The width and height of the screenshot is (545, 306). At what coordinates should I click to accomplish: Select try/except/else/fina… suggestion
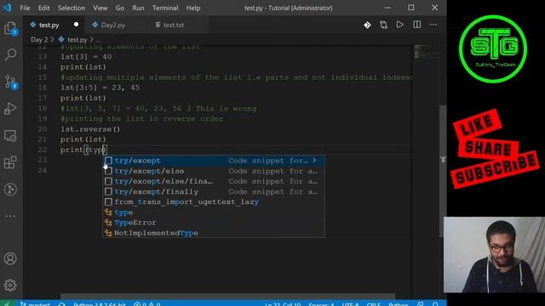pos(214,181)
